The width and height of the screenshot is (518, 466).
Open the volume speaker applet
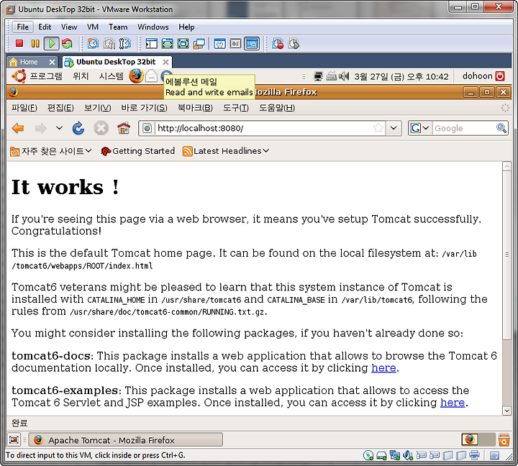pyautogui.click(x=344, y=77)
